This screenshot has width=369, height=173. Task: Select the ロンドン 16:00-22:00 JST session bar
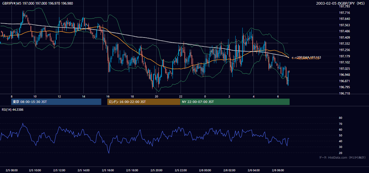(x=143, y=102)
